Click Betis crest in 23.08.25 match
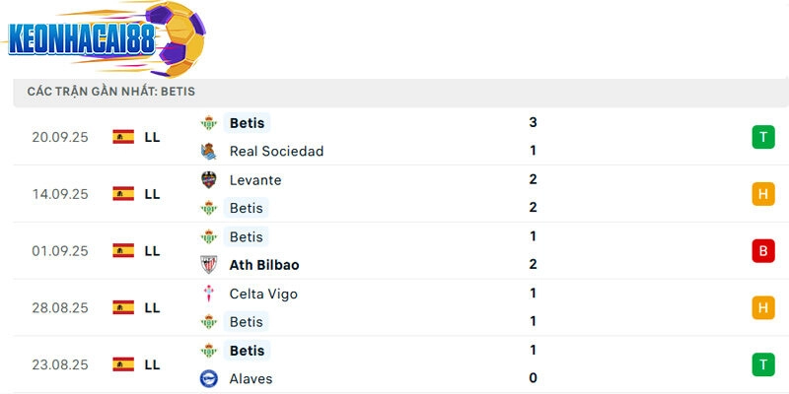 [208, 351]
